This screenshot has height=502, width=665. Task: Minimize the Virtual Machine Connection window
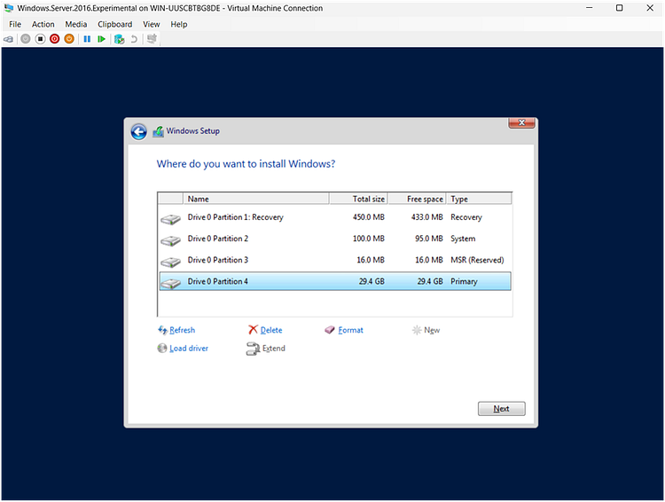589,8
